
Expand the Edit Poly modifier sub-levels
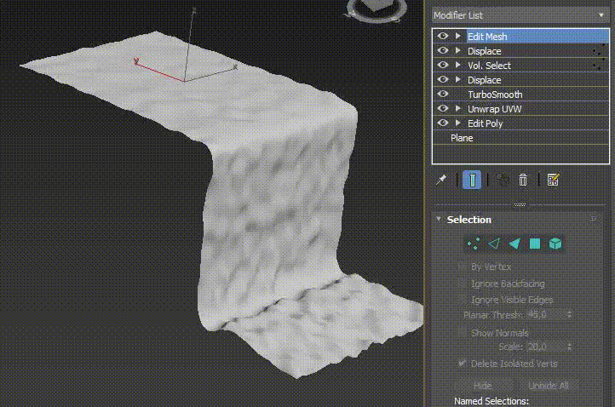tap(458, 123)
